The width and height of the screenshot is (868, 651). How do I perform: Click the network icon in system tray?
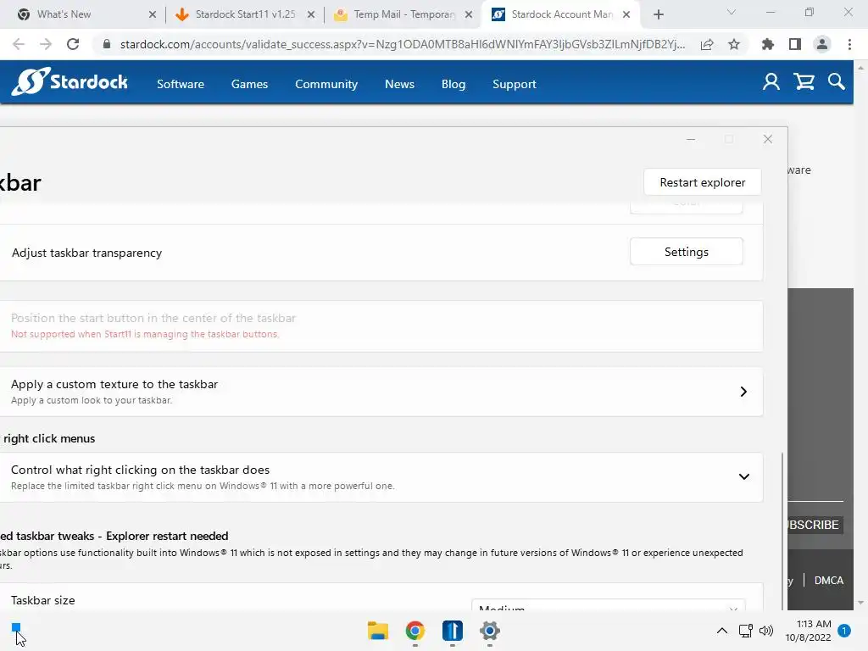[746, 631]
